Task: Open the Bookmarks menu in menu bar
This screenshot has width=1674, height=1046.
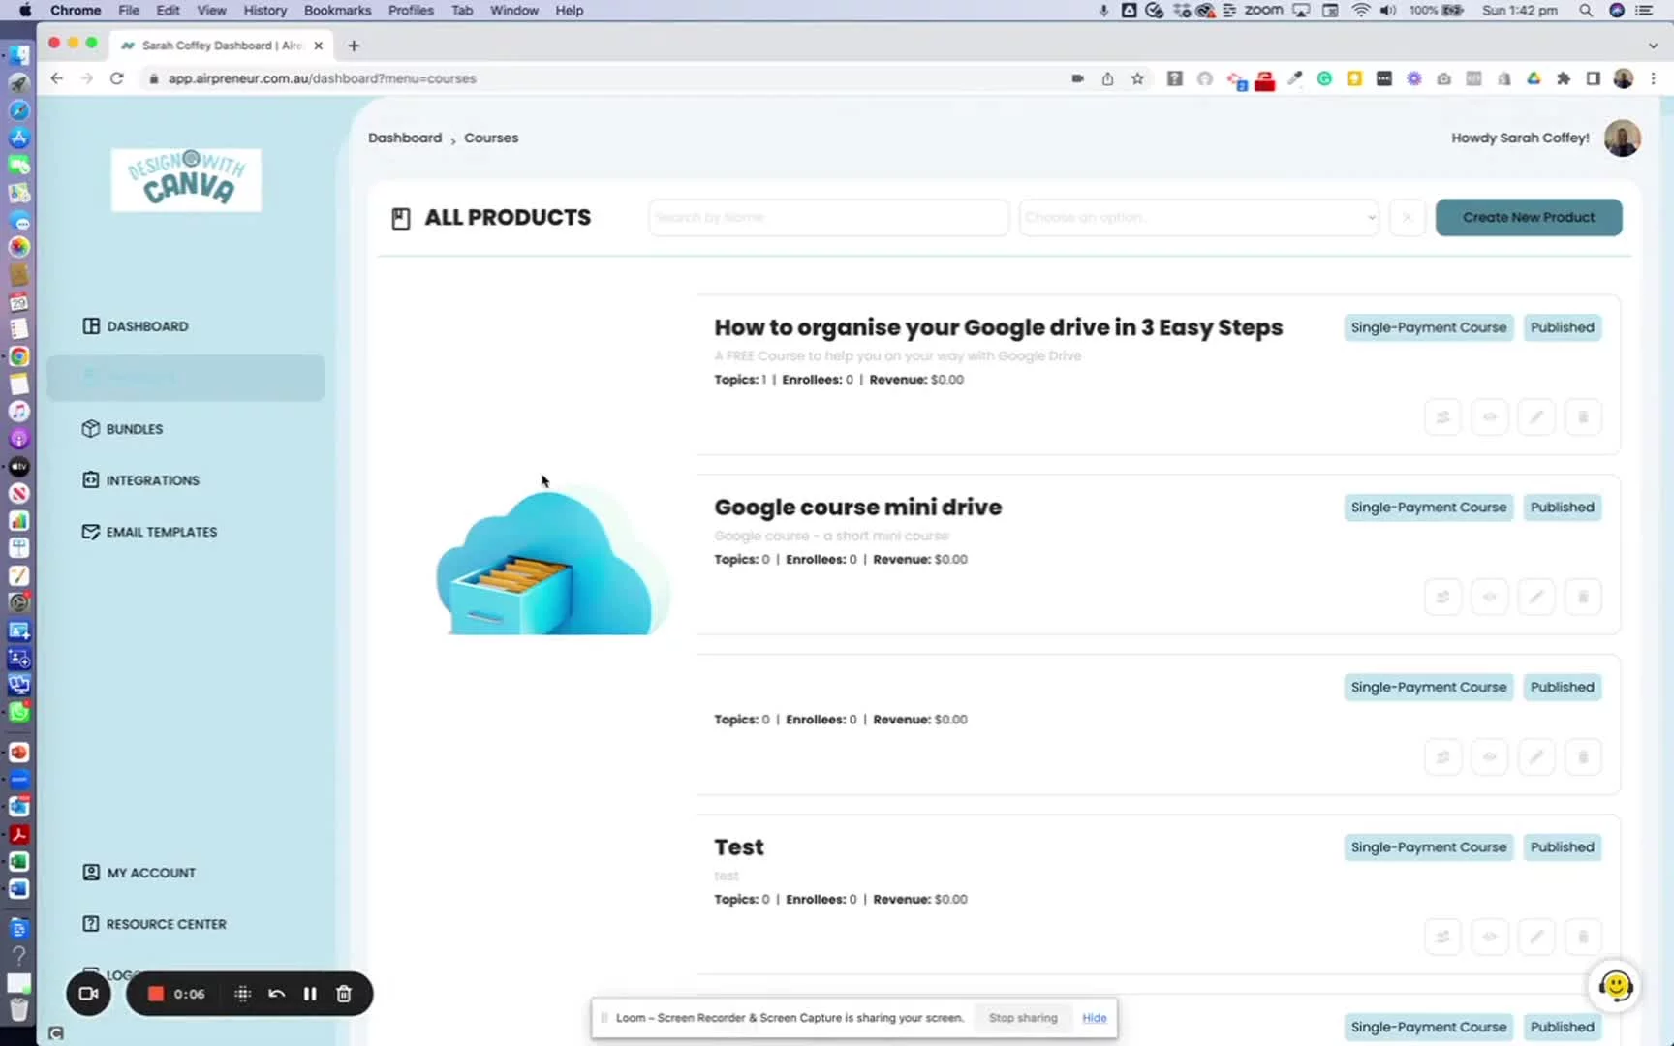Action: pyautogui.click(x=337, y=10)
